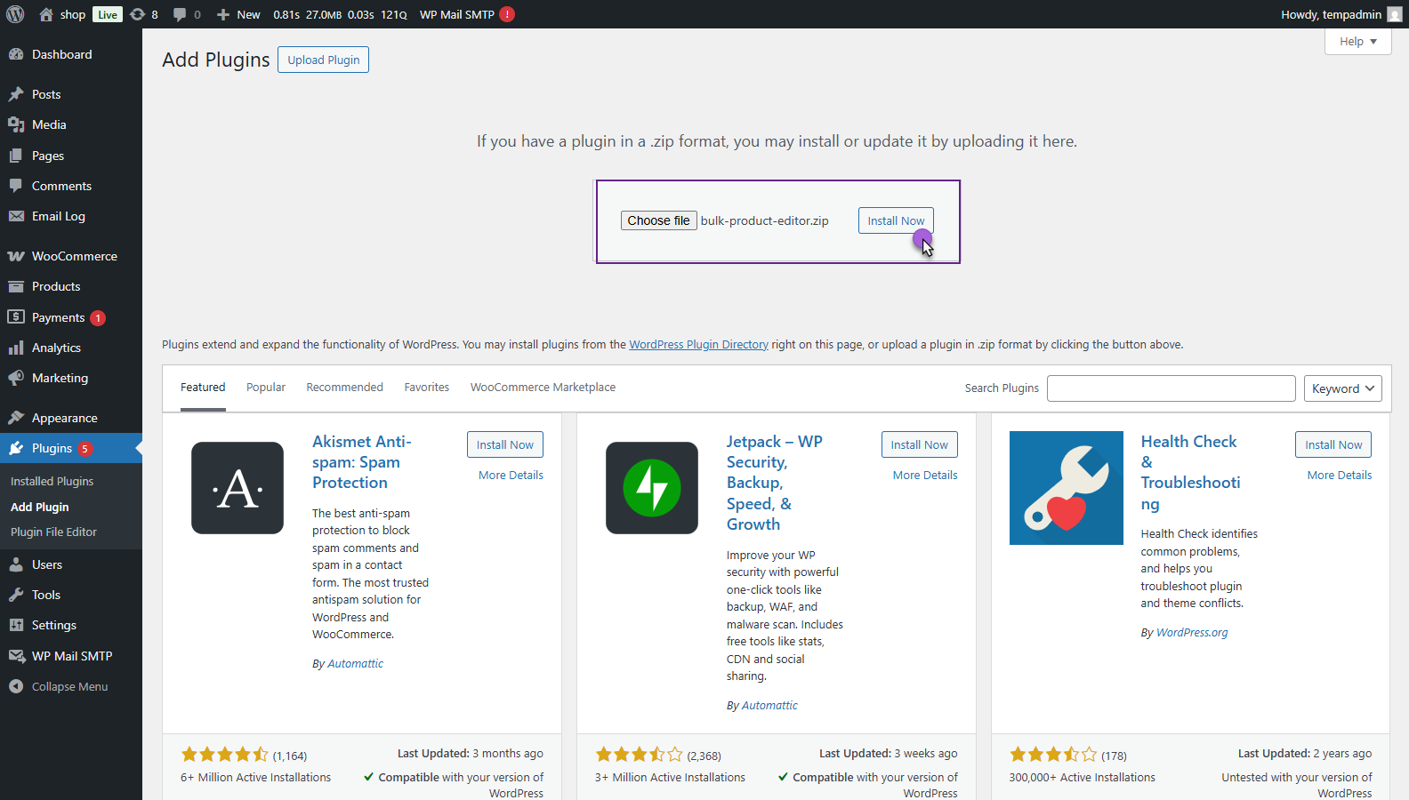Open Health Check & Troubleshooting title link

tap(1190, 473)
